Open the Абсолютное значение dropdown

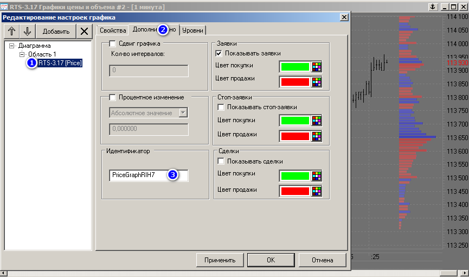click(183, 113)
